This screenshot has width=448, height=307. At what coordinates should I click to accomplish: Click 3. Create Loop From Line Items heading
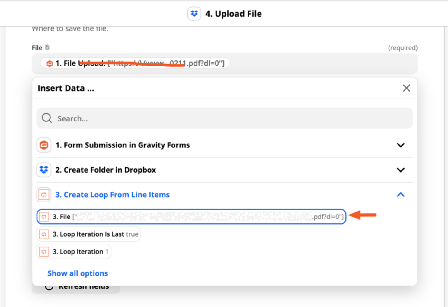tap(112, 195)
